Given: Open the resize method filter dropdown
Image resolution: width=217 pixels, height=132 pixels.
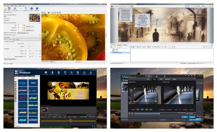Looking at the screenshot, I should [22, 38].
